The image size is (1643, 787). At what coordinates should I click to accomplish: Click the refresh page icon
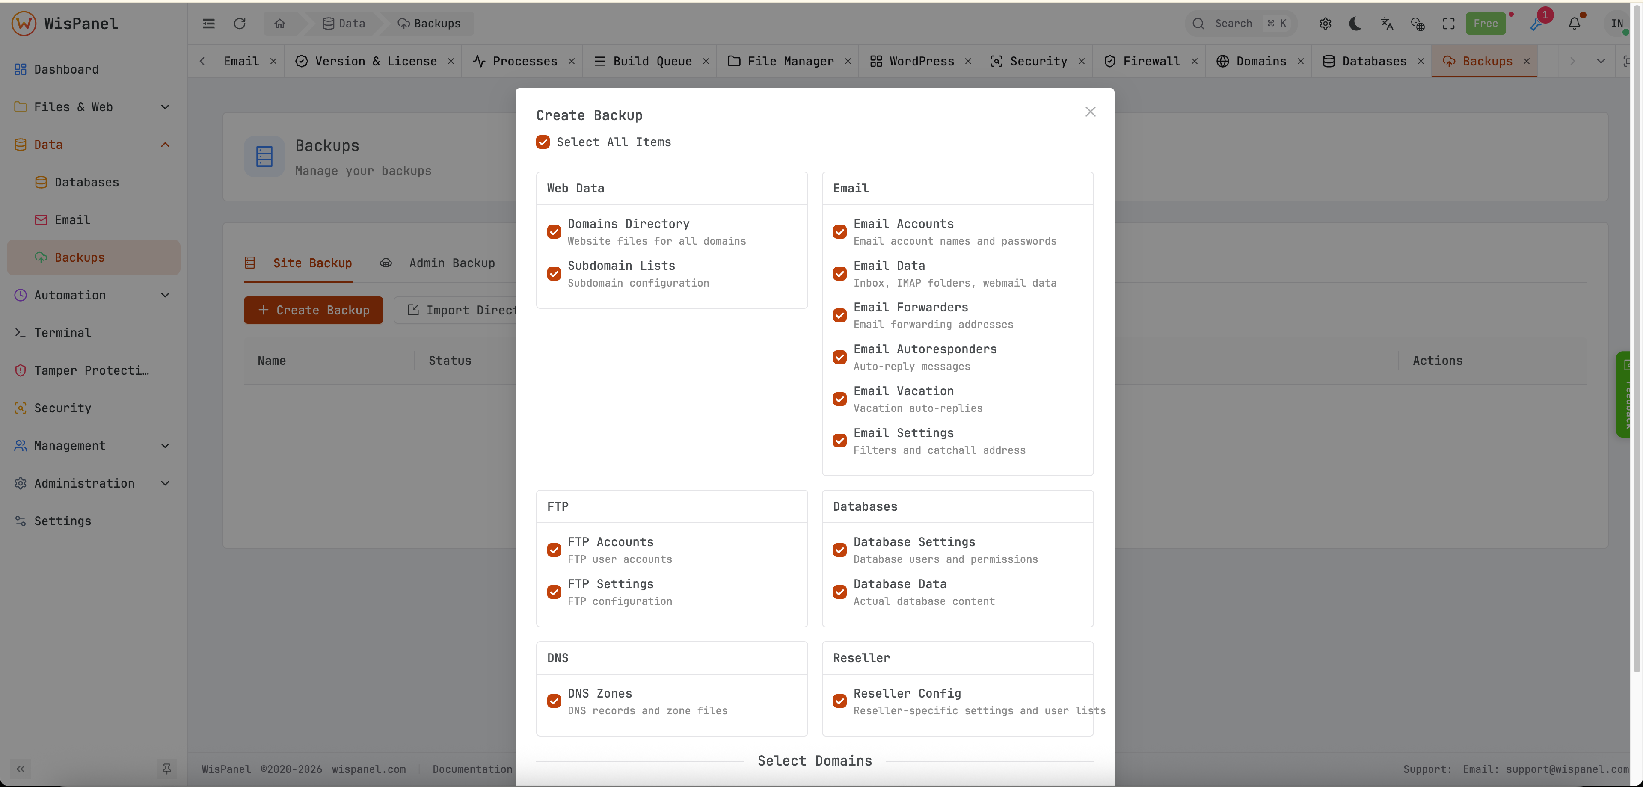tap(239, 24)
